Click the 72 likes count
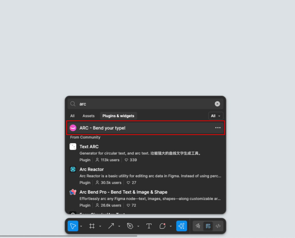 (x=131, y=205)
